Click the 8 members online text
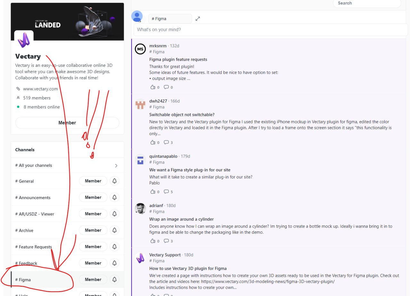 pyautogui.click(x=42, y=107)
